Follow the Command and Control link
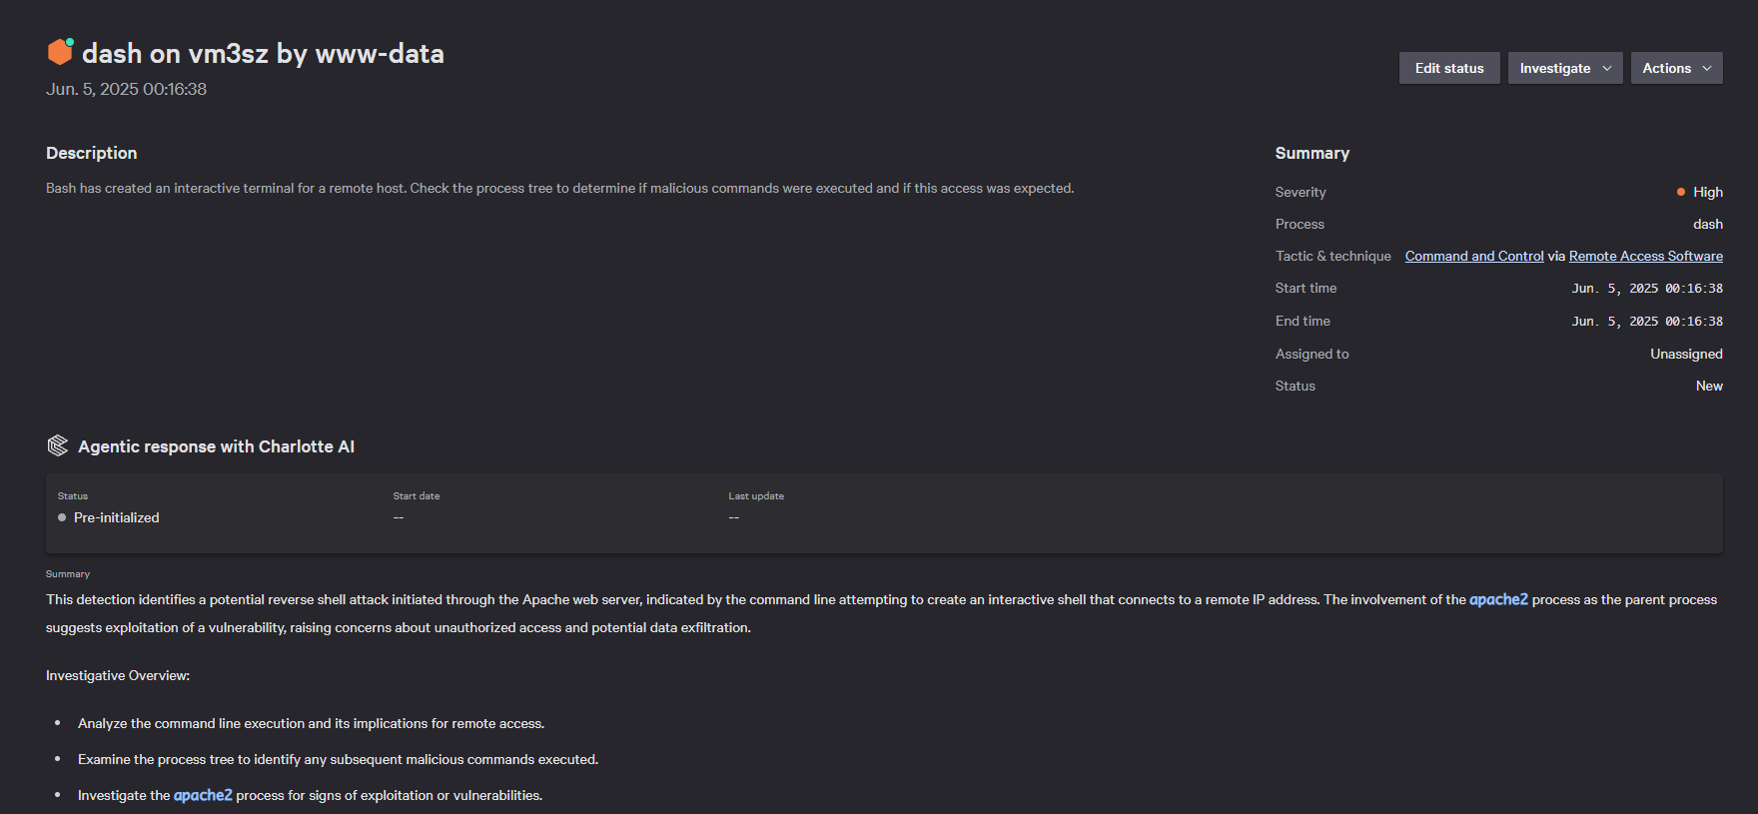 [x=1474, y=256]
